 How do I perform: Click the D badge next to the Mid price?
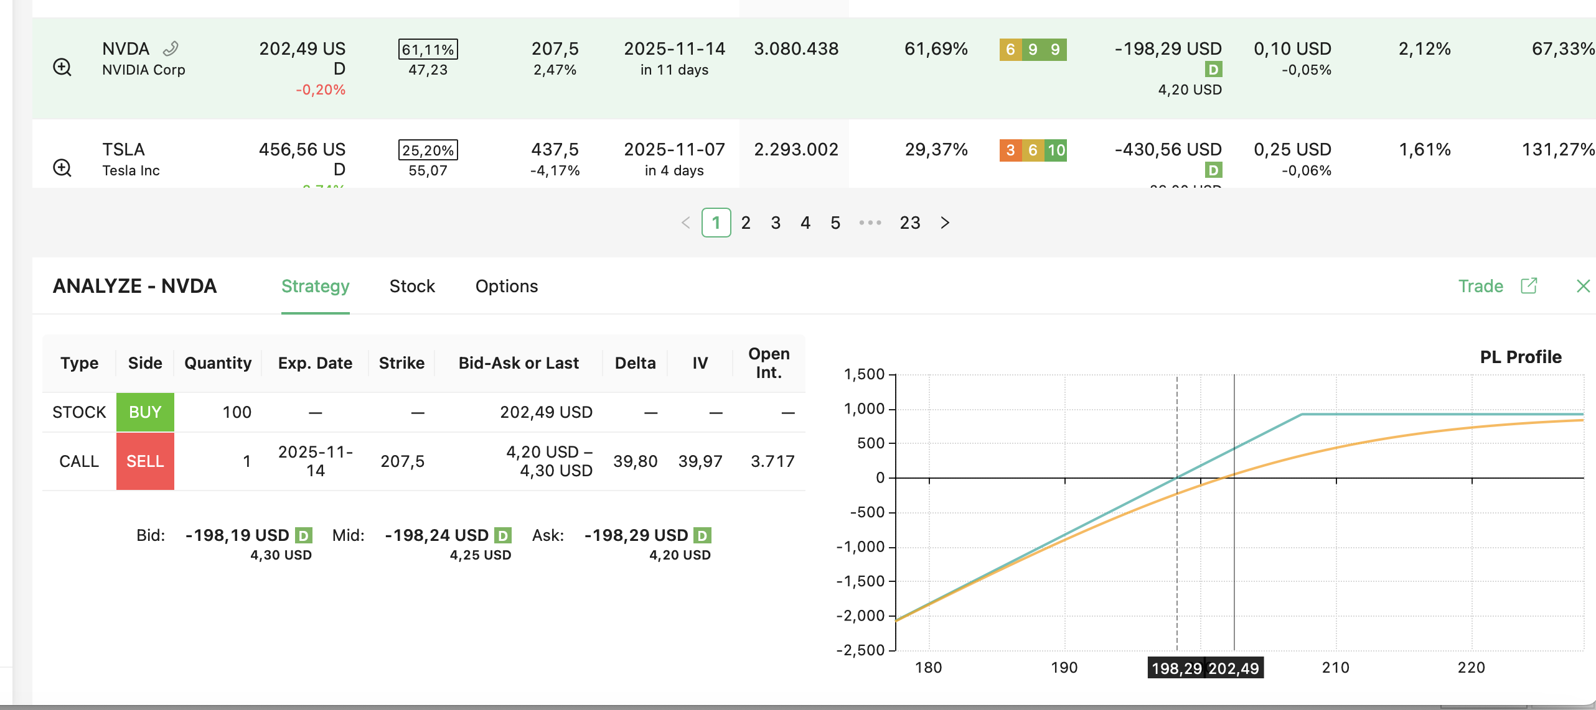click(x=502, y=535)
